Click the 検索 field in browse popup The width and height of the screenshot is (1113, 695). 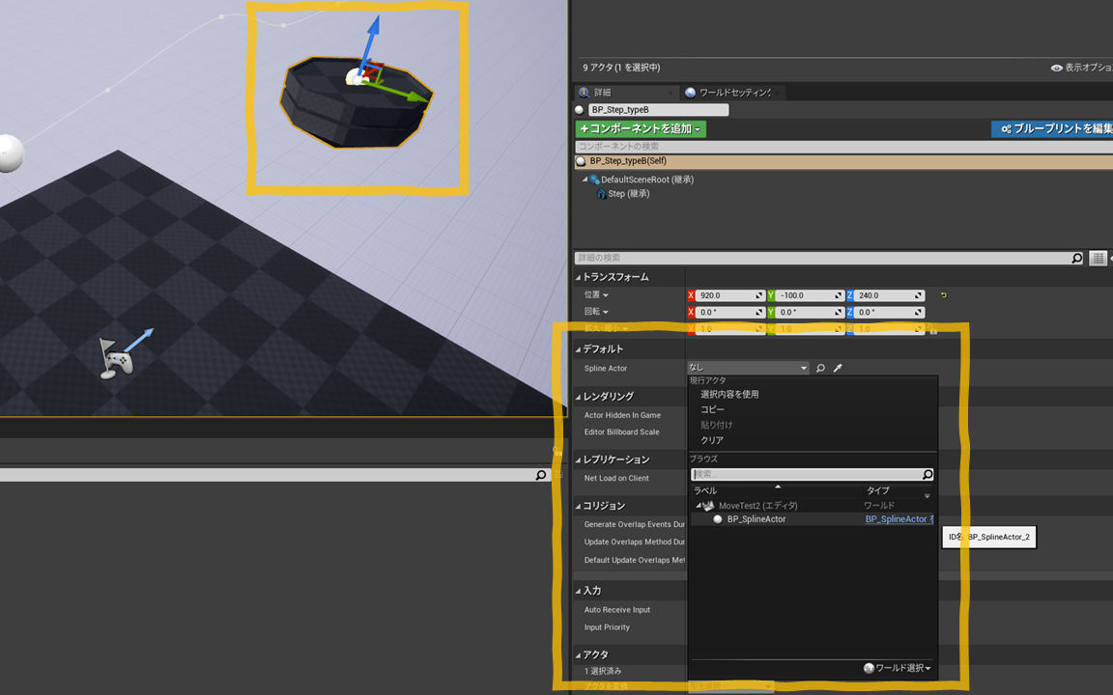click(x=812, y=475)
